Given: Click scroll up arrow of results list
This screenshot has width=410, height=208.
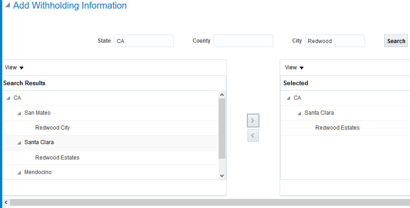Looking at the screenshot, I should (222, 95).
